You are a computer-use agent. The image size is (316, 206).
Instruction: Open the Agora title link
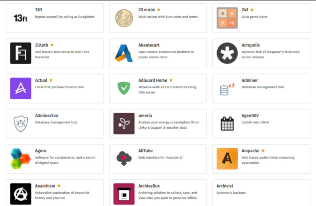[41, 151]
